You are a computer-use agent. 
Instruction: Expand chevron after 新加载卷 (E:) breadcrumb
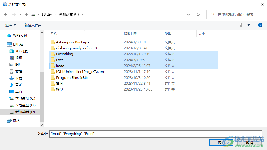[x=82, y=14]
